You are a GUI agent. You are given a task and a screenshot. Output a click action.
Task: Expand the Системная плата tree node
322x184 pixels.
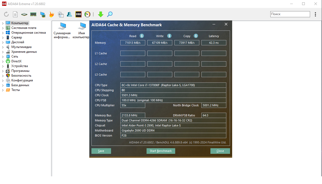[x=3, y=28]
